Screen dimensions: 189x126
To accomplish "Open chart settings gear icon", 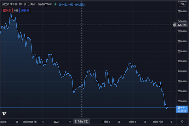I will 182,121.
